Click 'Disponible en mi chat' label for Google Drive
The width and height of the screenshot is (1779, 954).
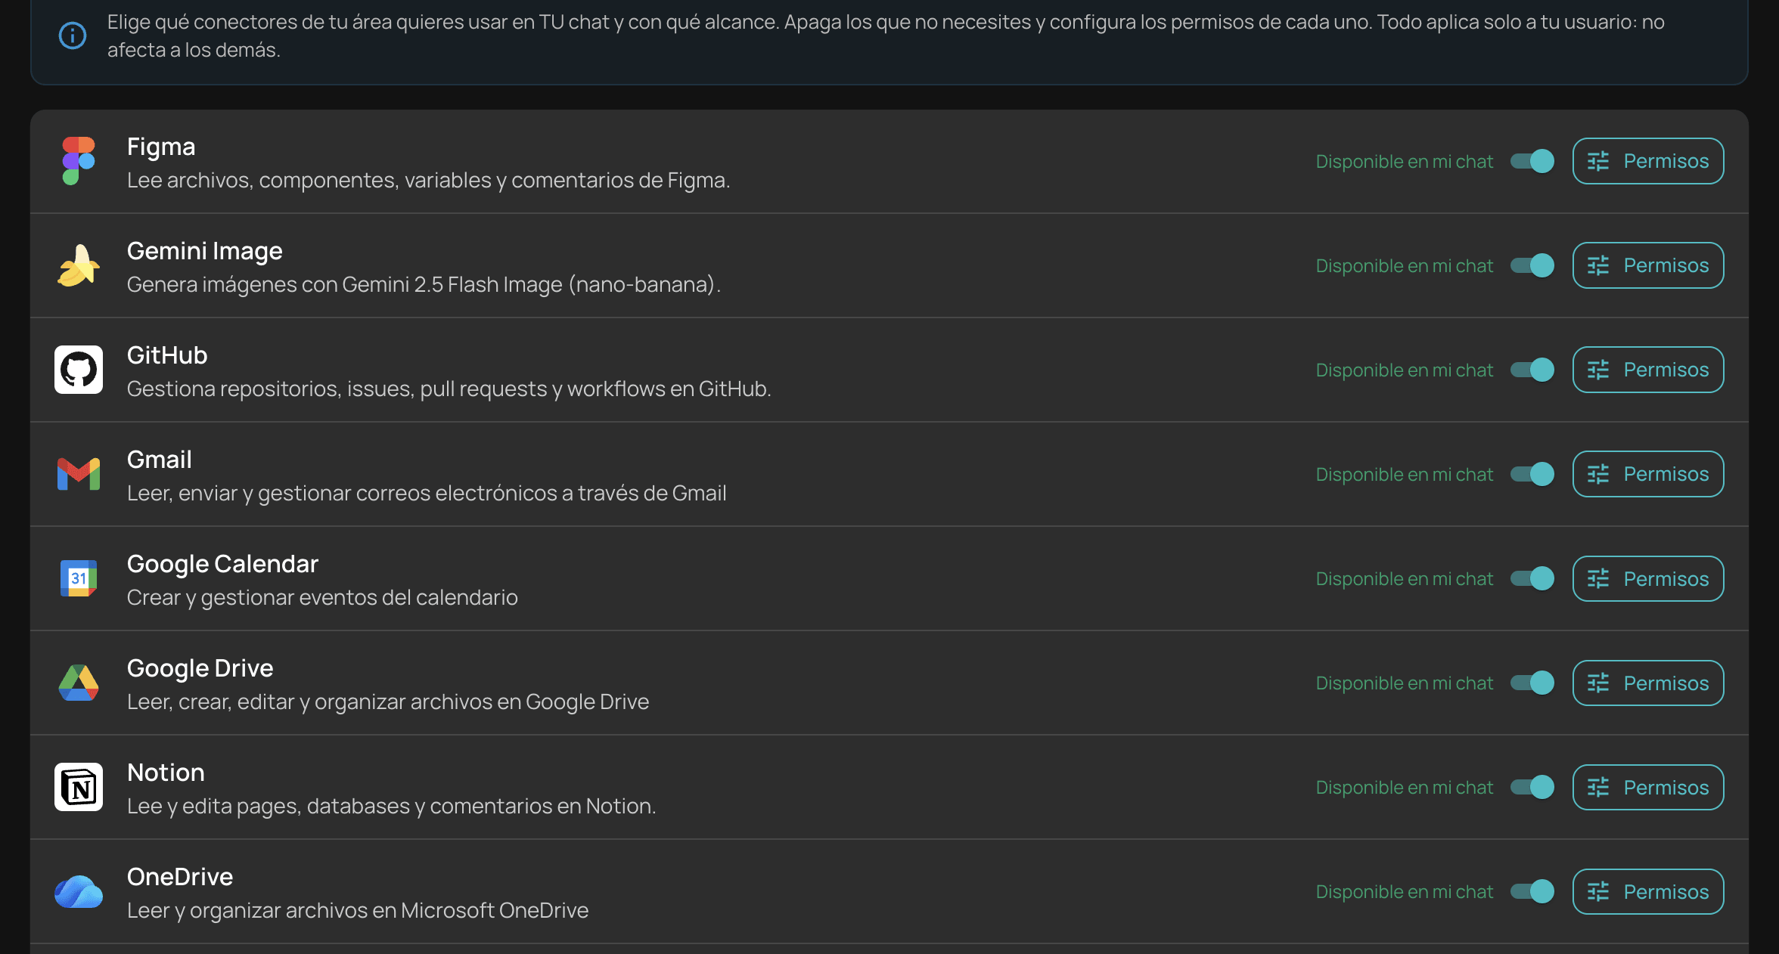(1405, 683)
